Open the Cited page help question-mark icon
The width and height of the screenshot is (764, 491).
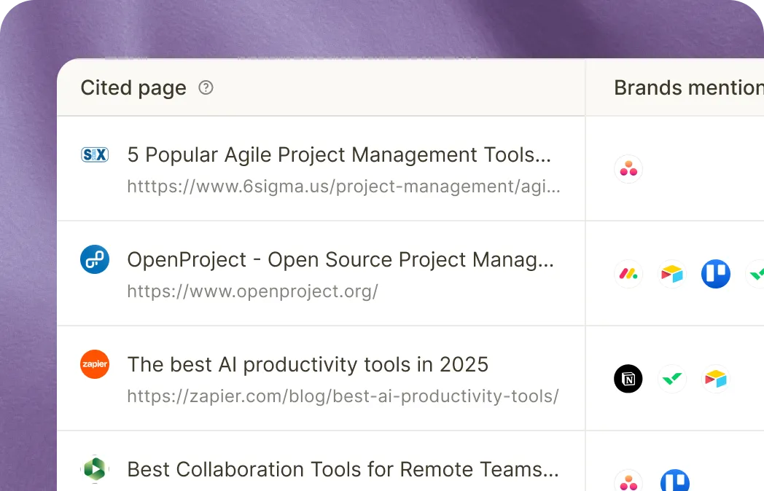[206, 87]
